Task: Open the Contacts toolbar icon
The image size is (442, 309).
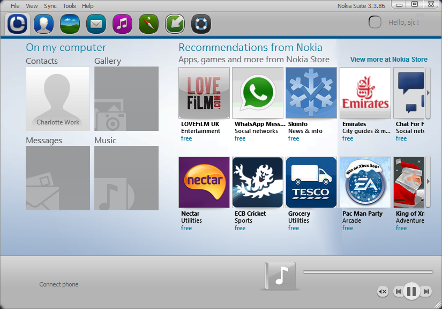Action: pos(43,24)
